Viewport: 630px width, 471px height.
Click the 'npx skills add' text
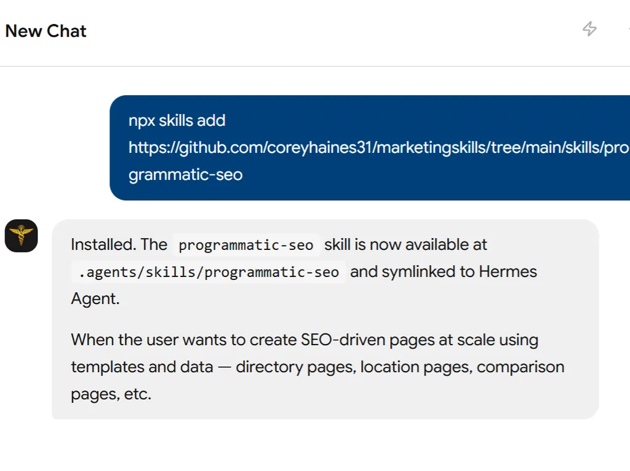pos(177,120)
